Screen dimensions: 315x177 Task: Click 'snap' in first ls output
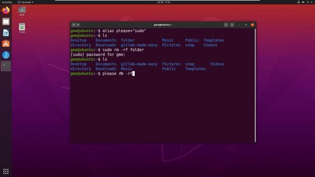click(190, 45)
